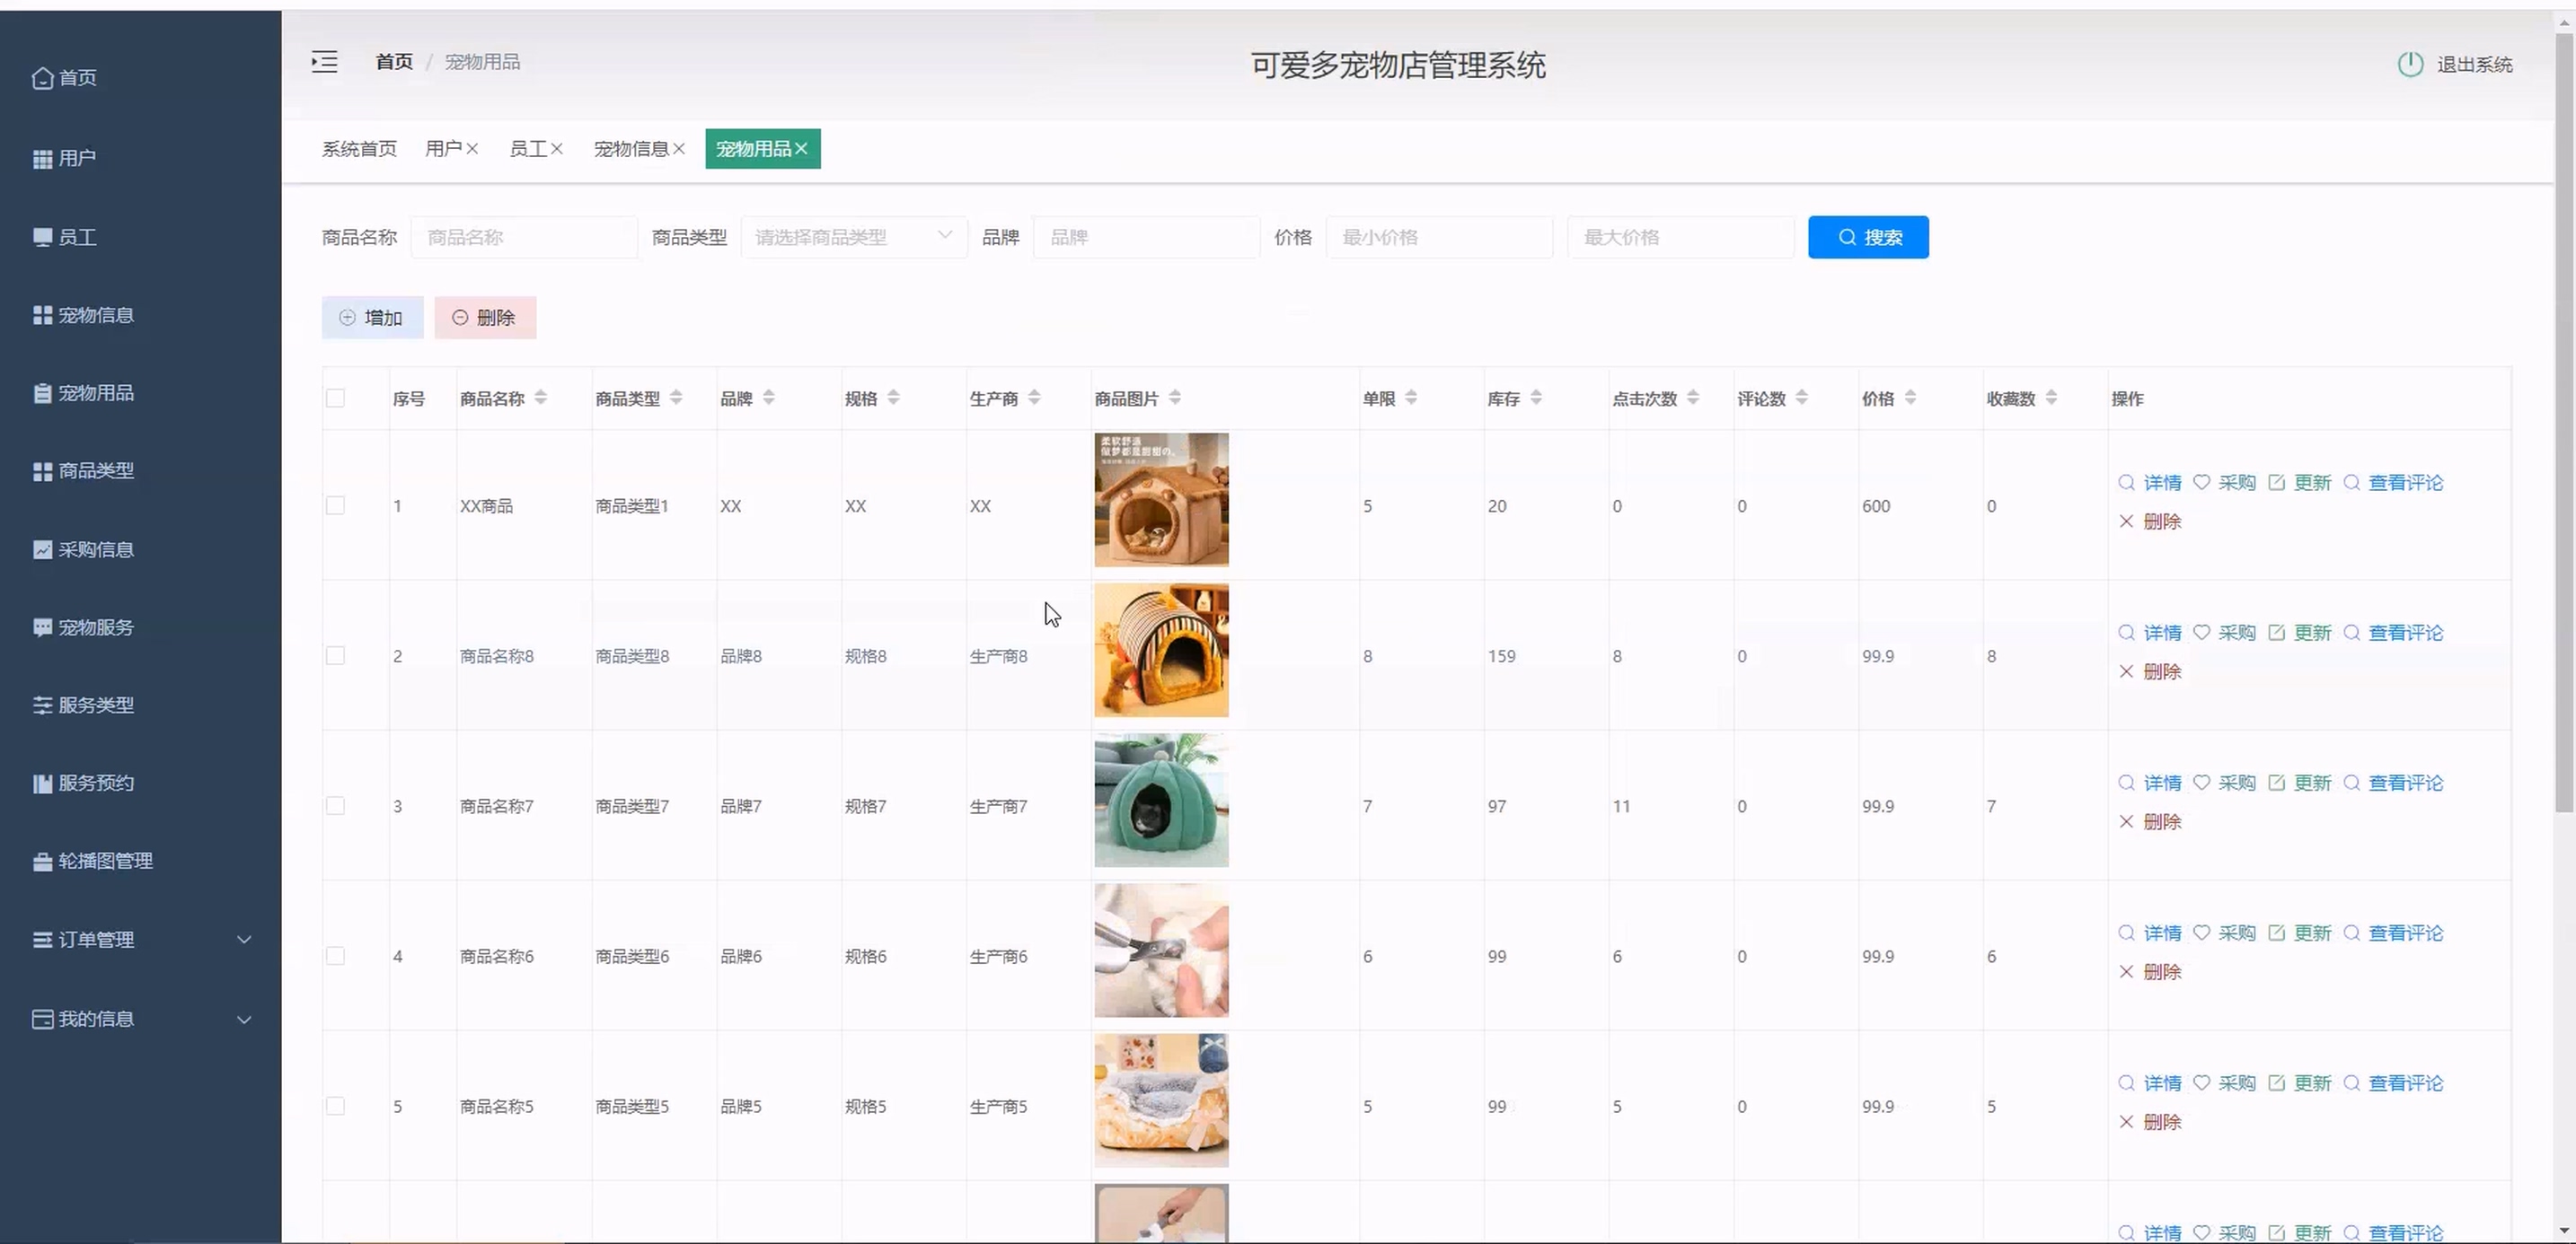Open 详情 for XX商品 row
The image size is (2576, 1244).
coord(2150,483)
